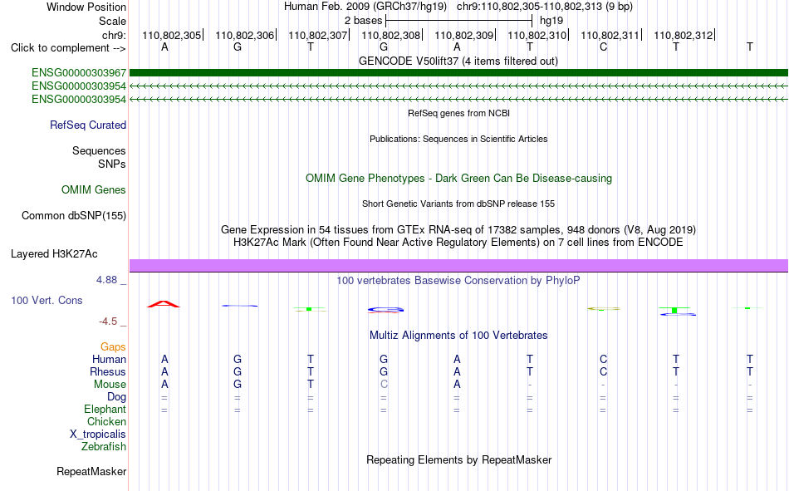
Task: Click the ENSG00000303967 gene label
Action: pos(79,73)
